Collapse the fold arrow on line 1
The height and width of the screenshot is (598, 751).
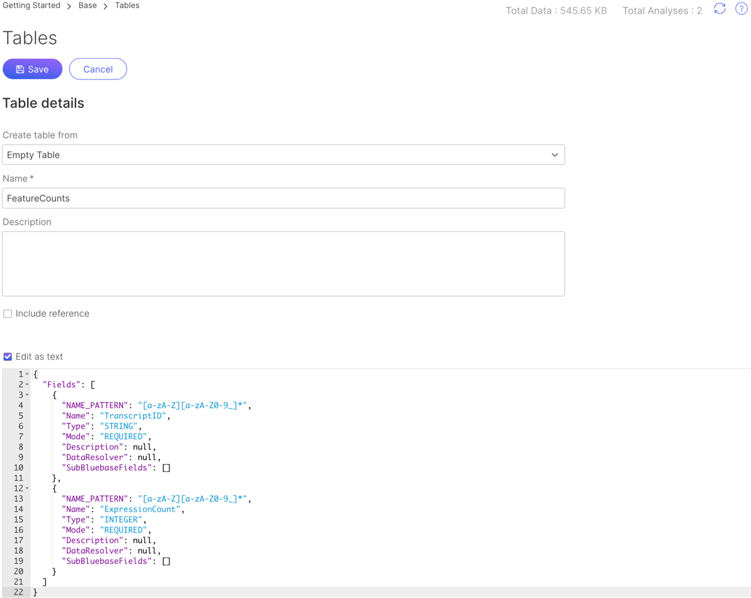pyautogui.click(x=27, y=375)
